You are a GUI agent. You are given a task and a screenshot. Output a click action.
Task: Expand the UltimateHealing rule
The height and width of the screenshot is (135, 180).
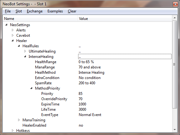(x=25, y=51)
